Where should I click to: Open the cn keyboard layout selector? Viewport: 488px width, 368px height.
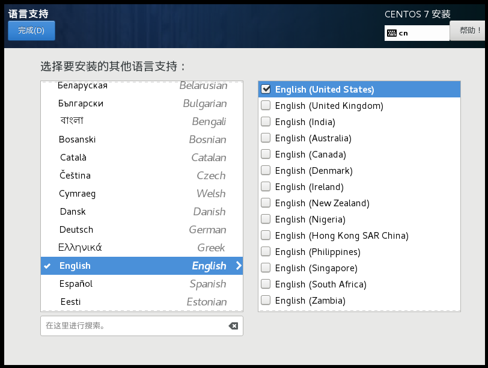point(416,32)
